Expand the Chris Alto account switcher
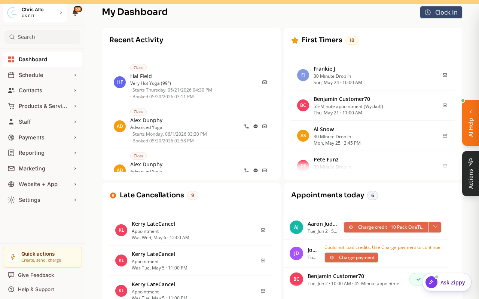This screenshot has width=479, height=299. tap(61, 13)
